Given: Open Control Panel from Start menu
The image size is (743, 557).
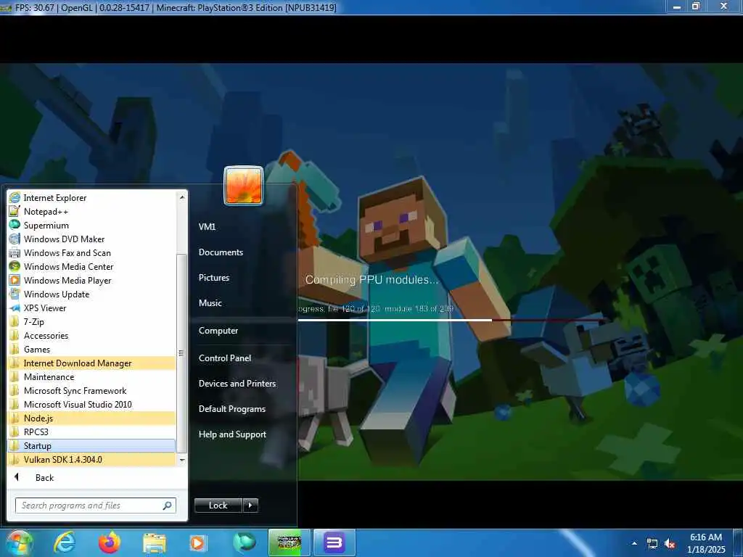Looking at the screenshot, I should pos(225,358).
